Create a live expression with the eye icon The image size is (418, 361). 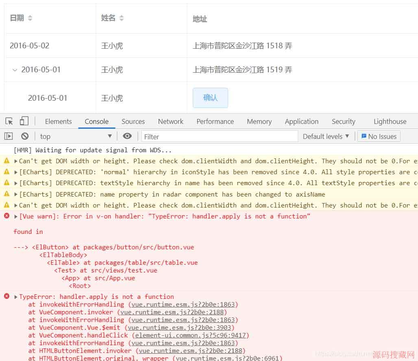coord(128,136)
